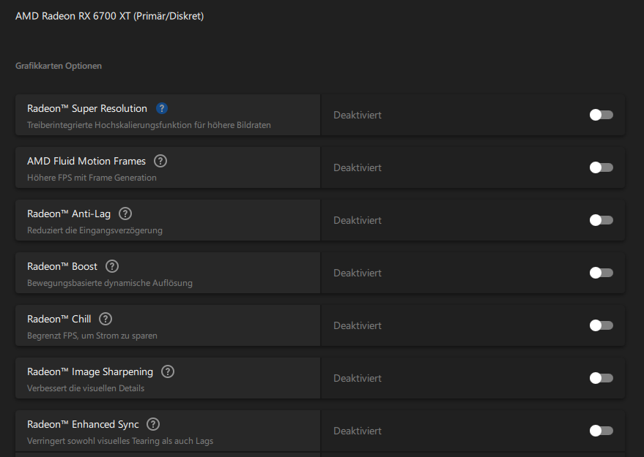Click the Radeon Chill help icon
The width and height of the screenshot is (644, 457).
(106, 319)
